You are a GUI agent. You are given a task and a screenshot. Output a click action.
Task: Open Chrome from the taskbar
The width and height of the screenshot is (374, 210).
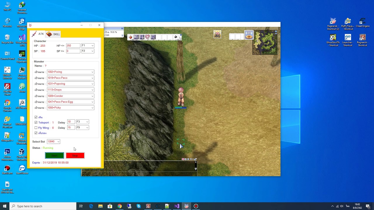[120, 206]
